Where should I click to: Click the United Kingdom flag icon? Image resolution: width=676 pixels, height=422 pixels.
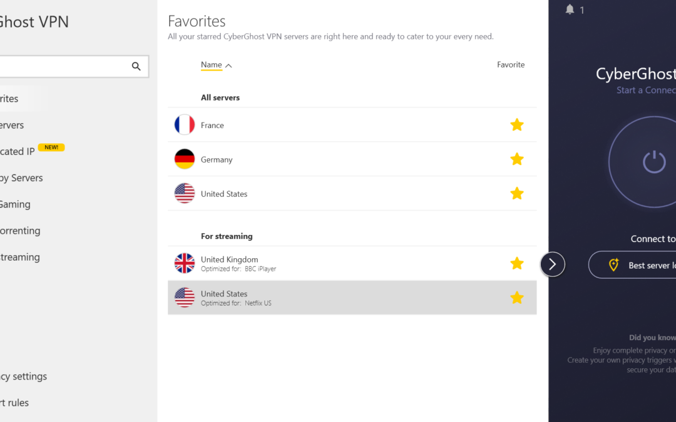pyautogui.click(x=184, y=264)
